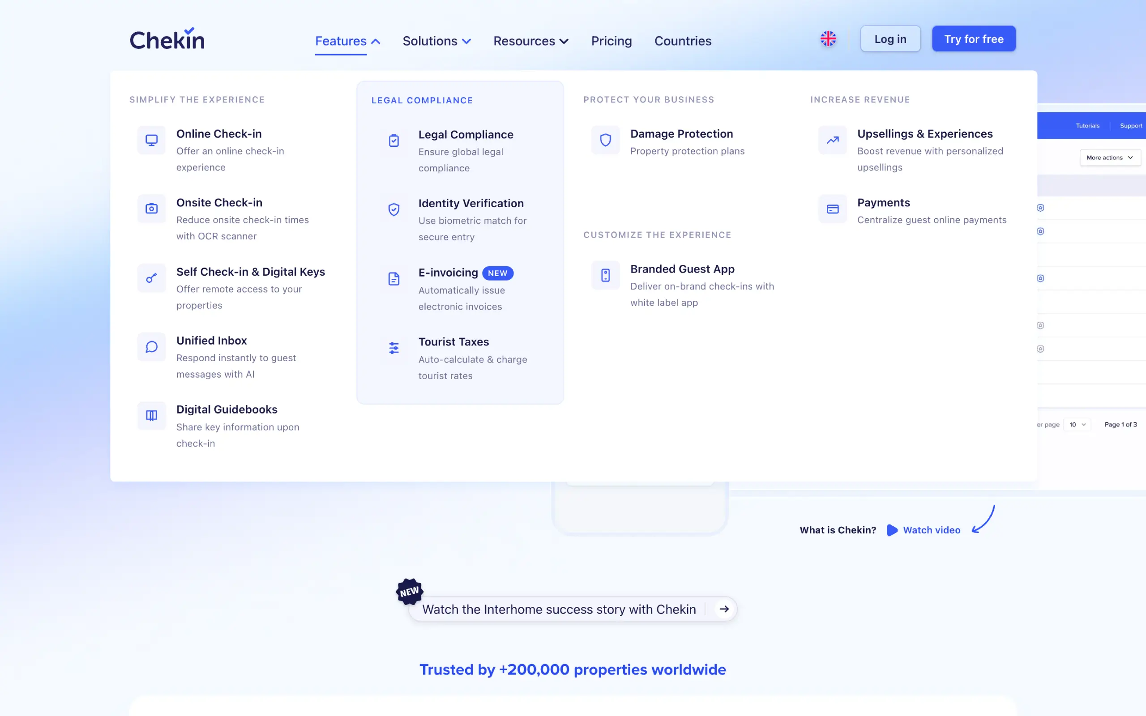Open the Tourist Taxes feature title
This screenshot has height=716, width=1146.
pyautogui.click(x=453, y=342)
